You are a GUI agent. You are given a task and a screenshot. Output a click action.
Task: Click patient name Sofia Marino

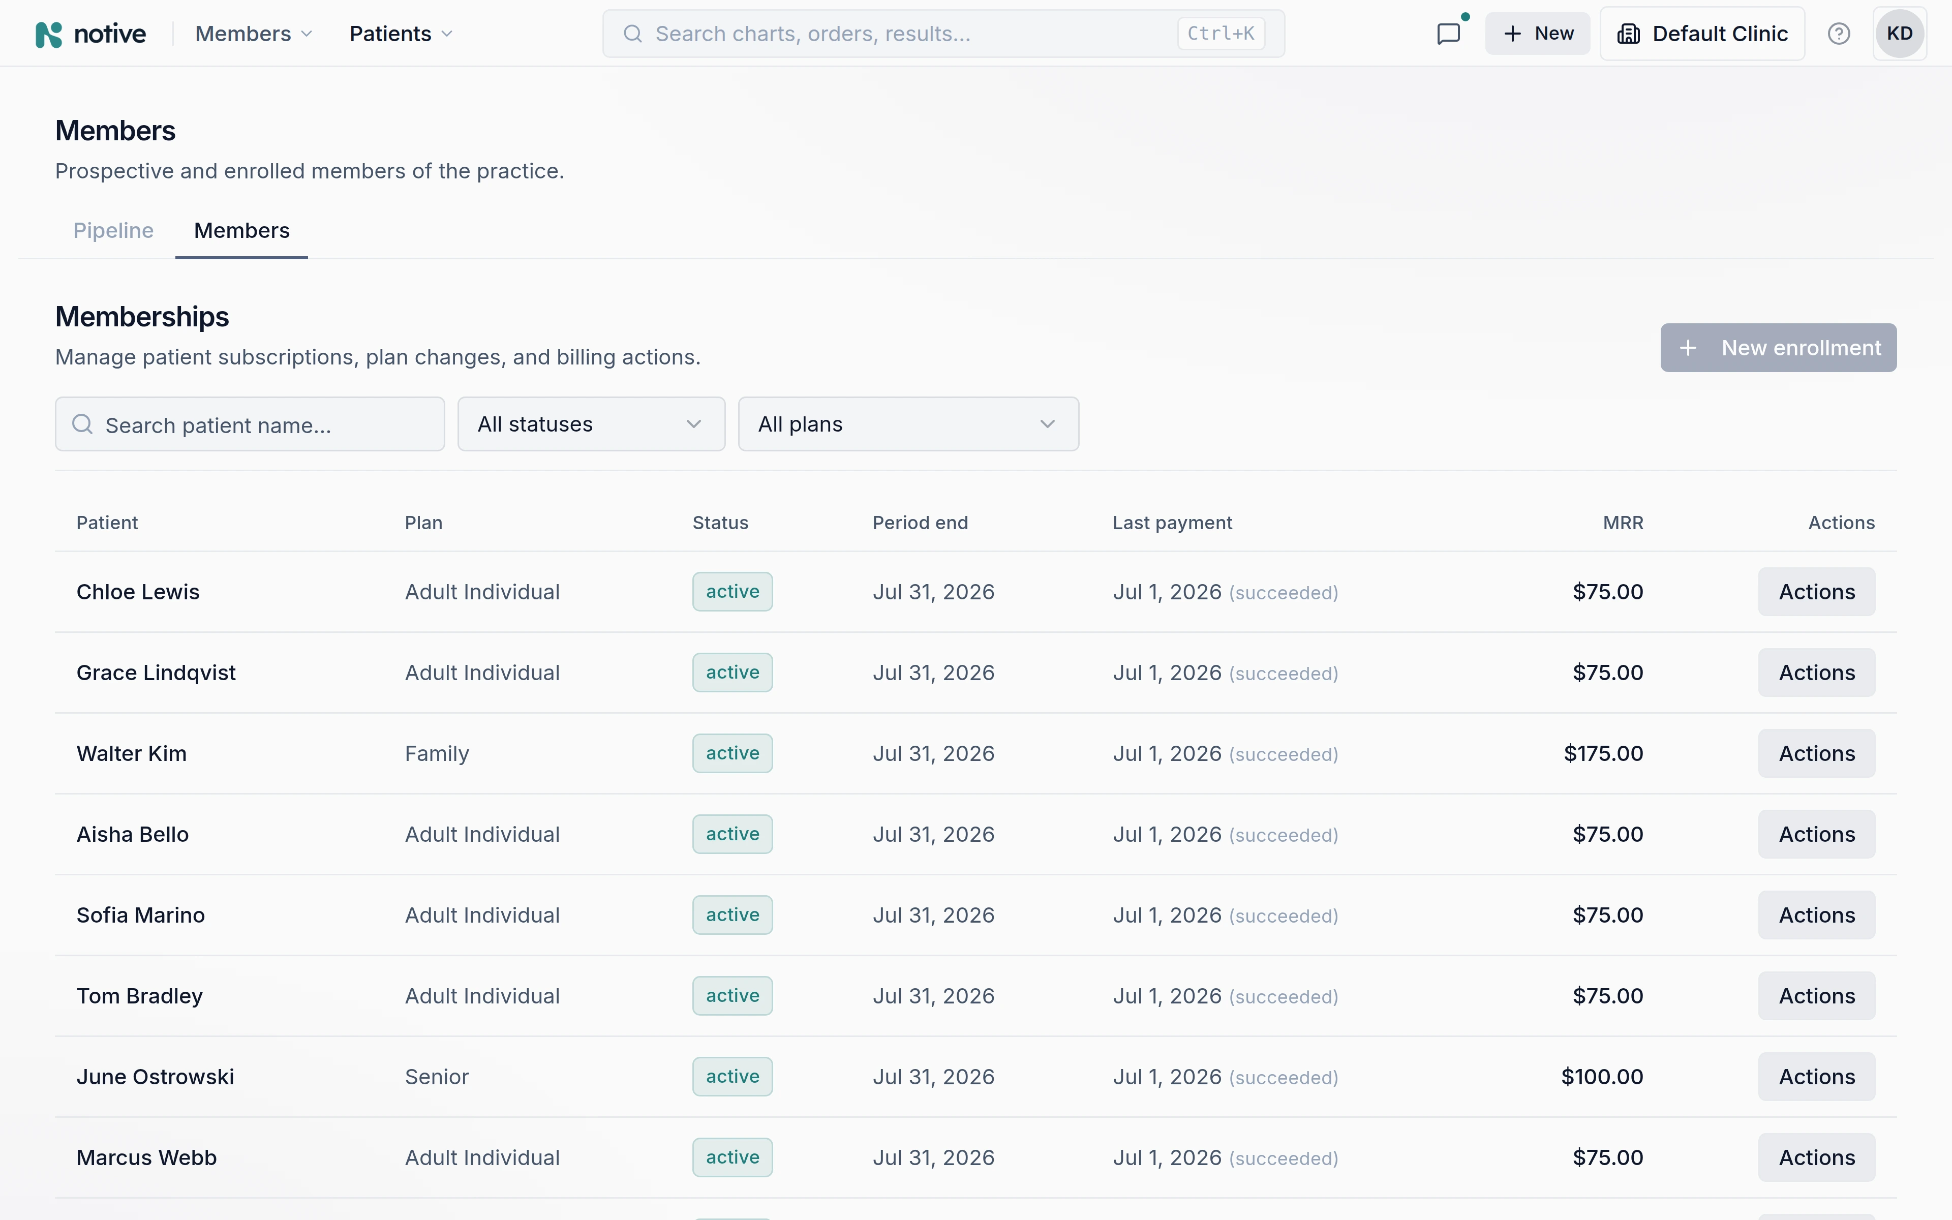(x=141, y=915)
